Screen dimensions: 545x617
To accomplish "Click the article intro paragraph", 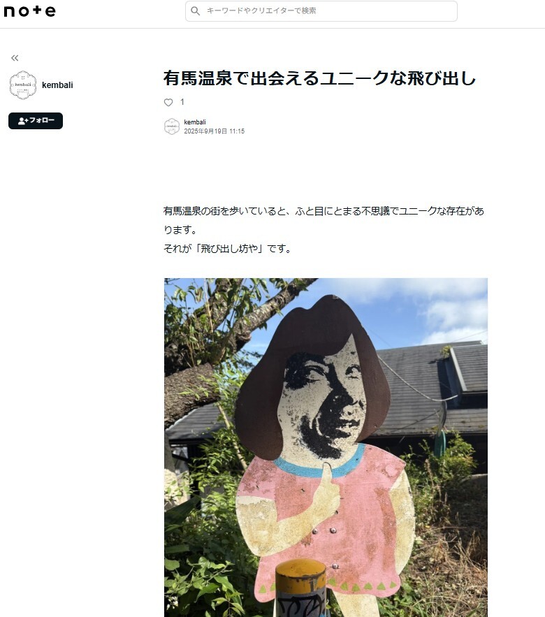I will [x=324, y=220].
